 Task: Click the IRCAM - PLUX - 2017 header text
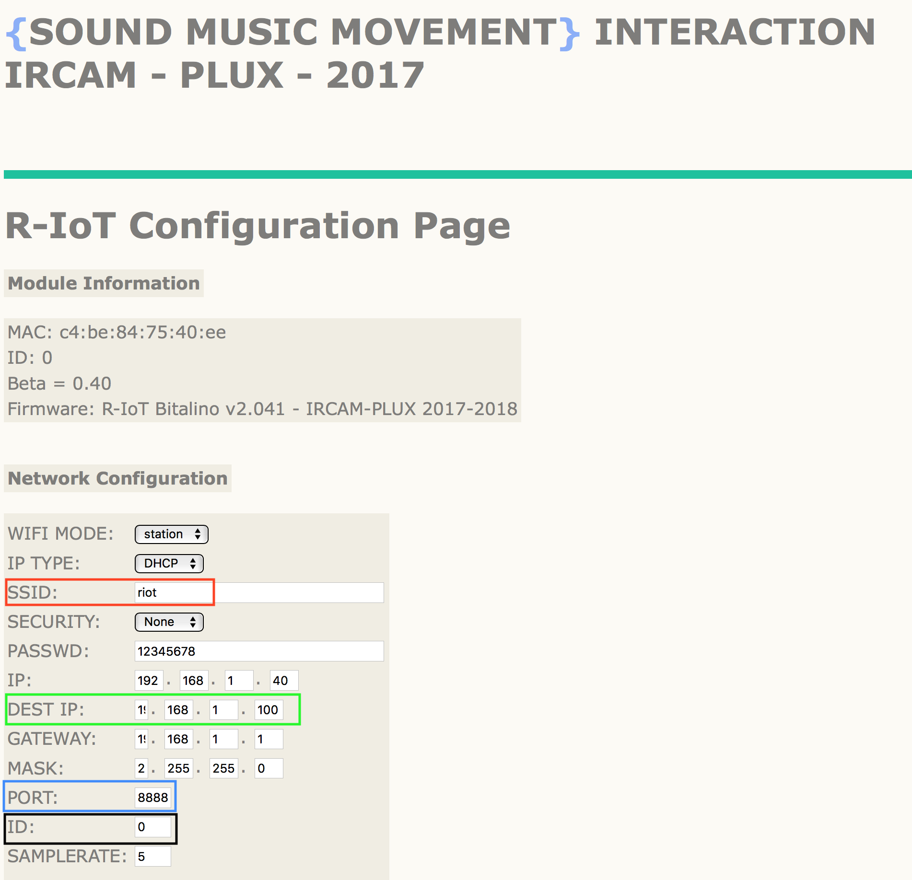pyautogui.click(x=214, y=75)
